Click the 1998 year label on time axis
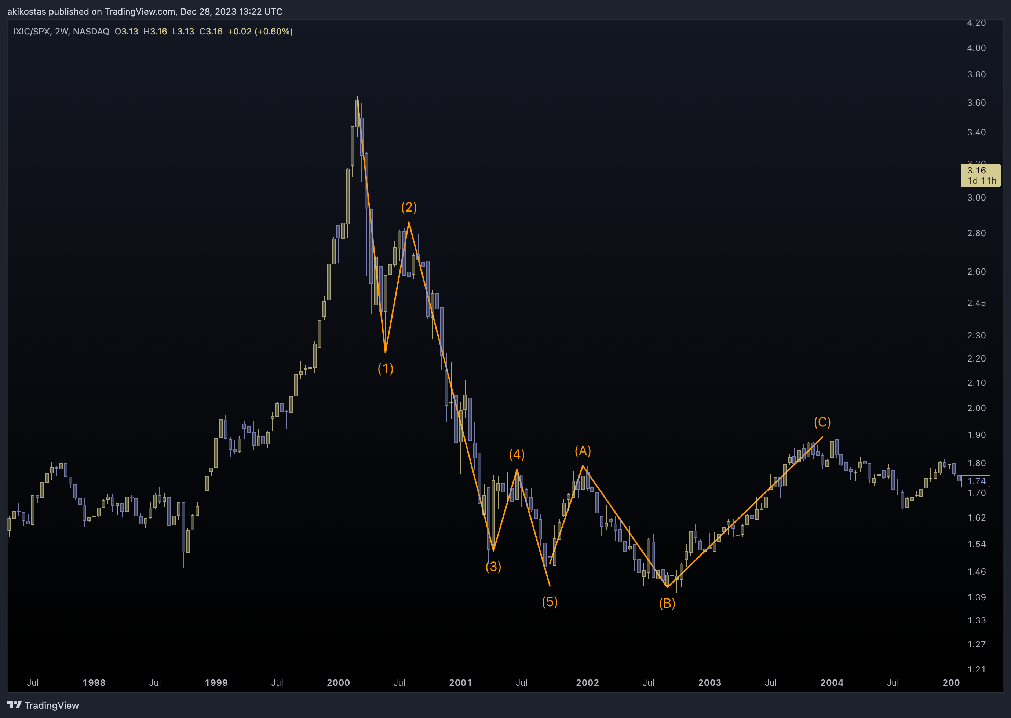The image size is (1011, 718). pos(94,683)
